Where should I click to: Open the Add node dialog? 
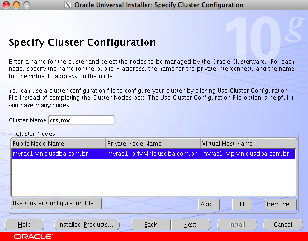coord(209,204)
